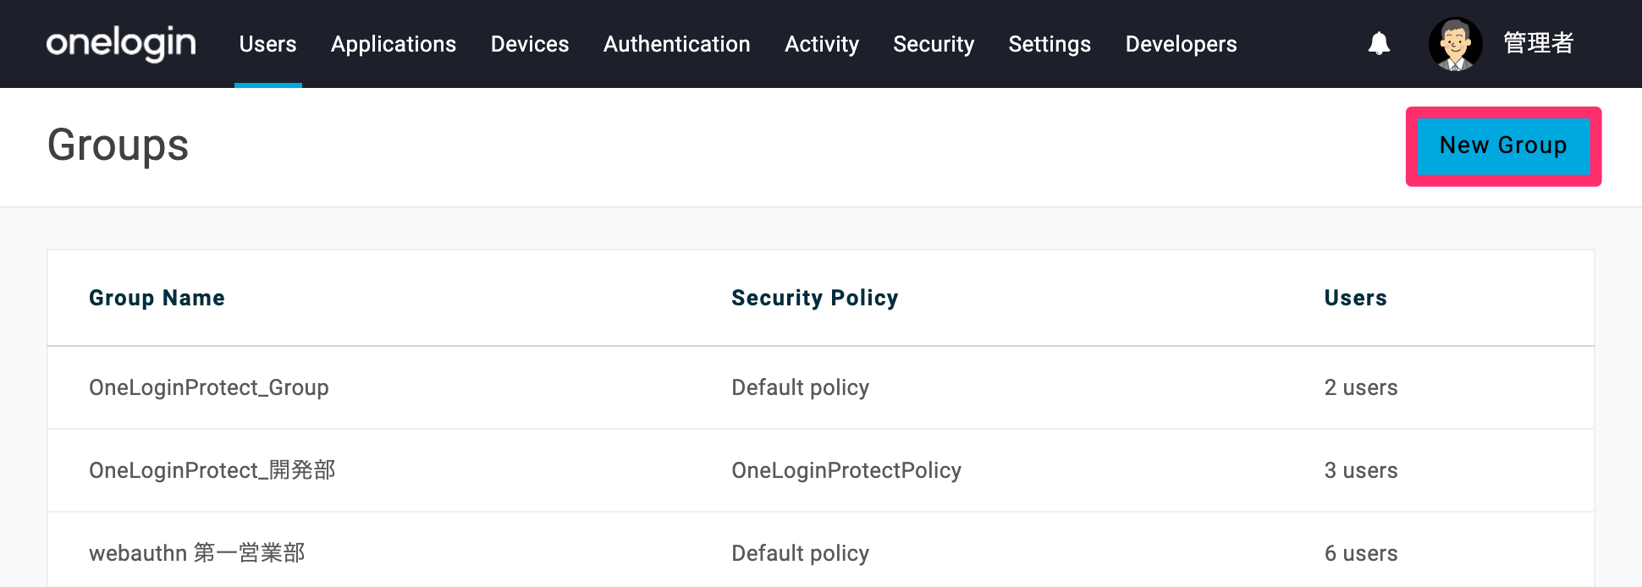
Task: Click the OneLoginProtectPolicy cell
Action: point(846,470)
